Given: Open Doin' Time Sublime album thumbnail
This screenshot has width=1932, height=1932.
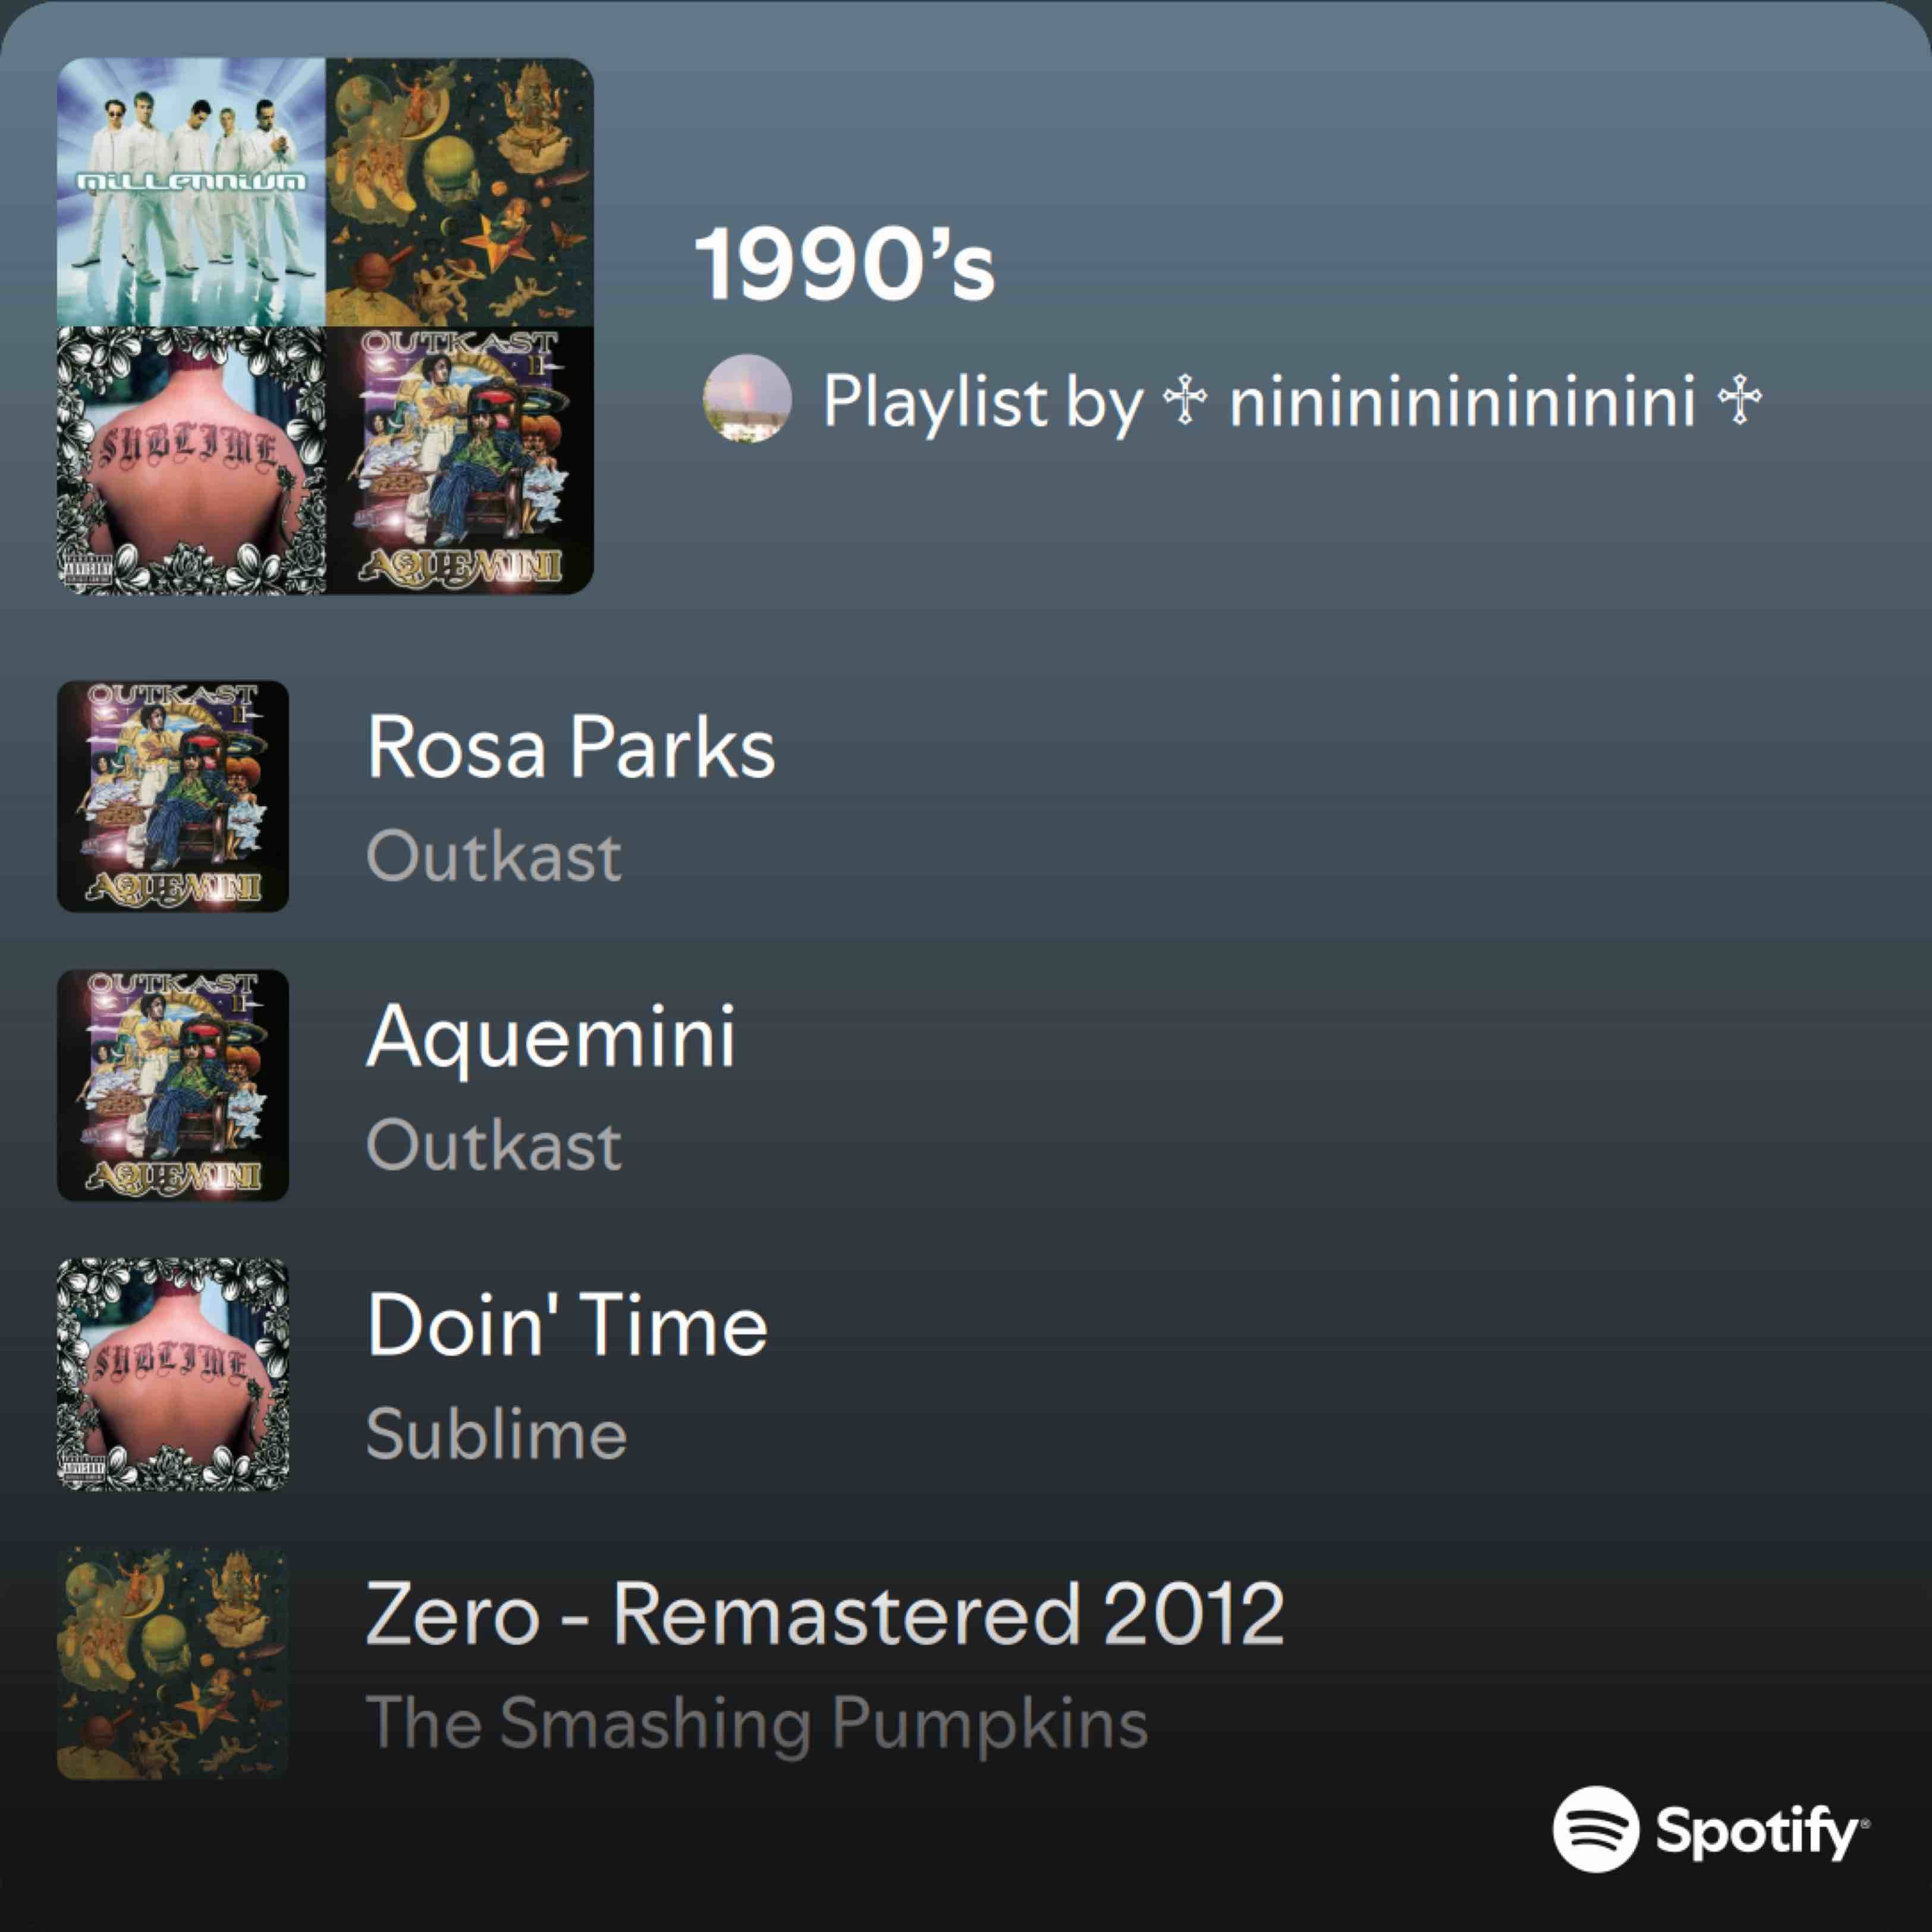Looking at the screenshot, I should tap(173, 1374).
